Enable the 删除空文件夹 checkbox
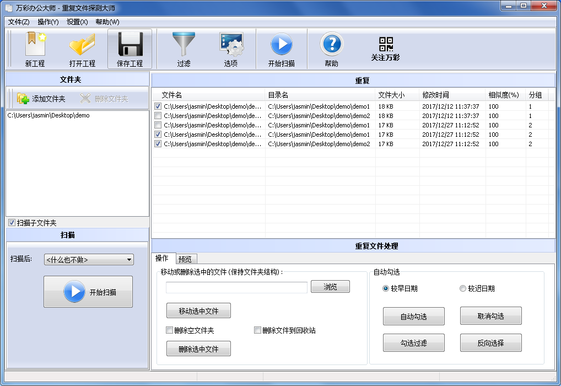Image resolution: width=561 pixels, height=386 pixels. [170, 330]
